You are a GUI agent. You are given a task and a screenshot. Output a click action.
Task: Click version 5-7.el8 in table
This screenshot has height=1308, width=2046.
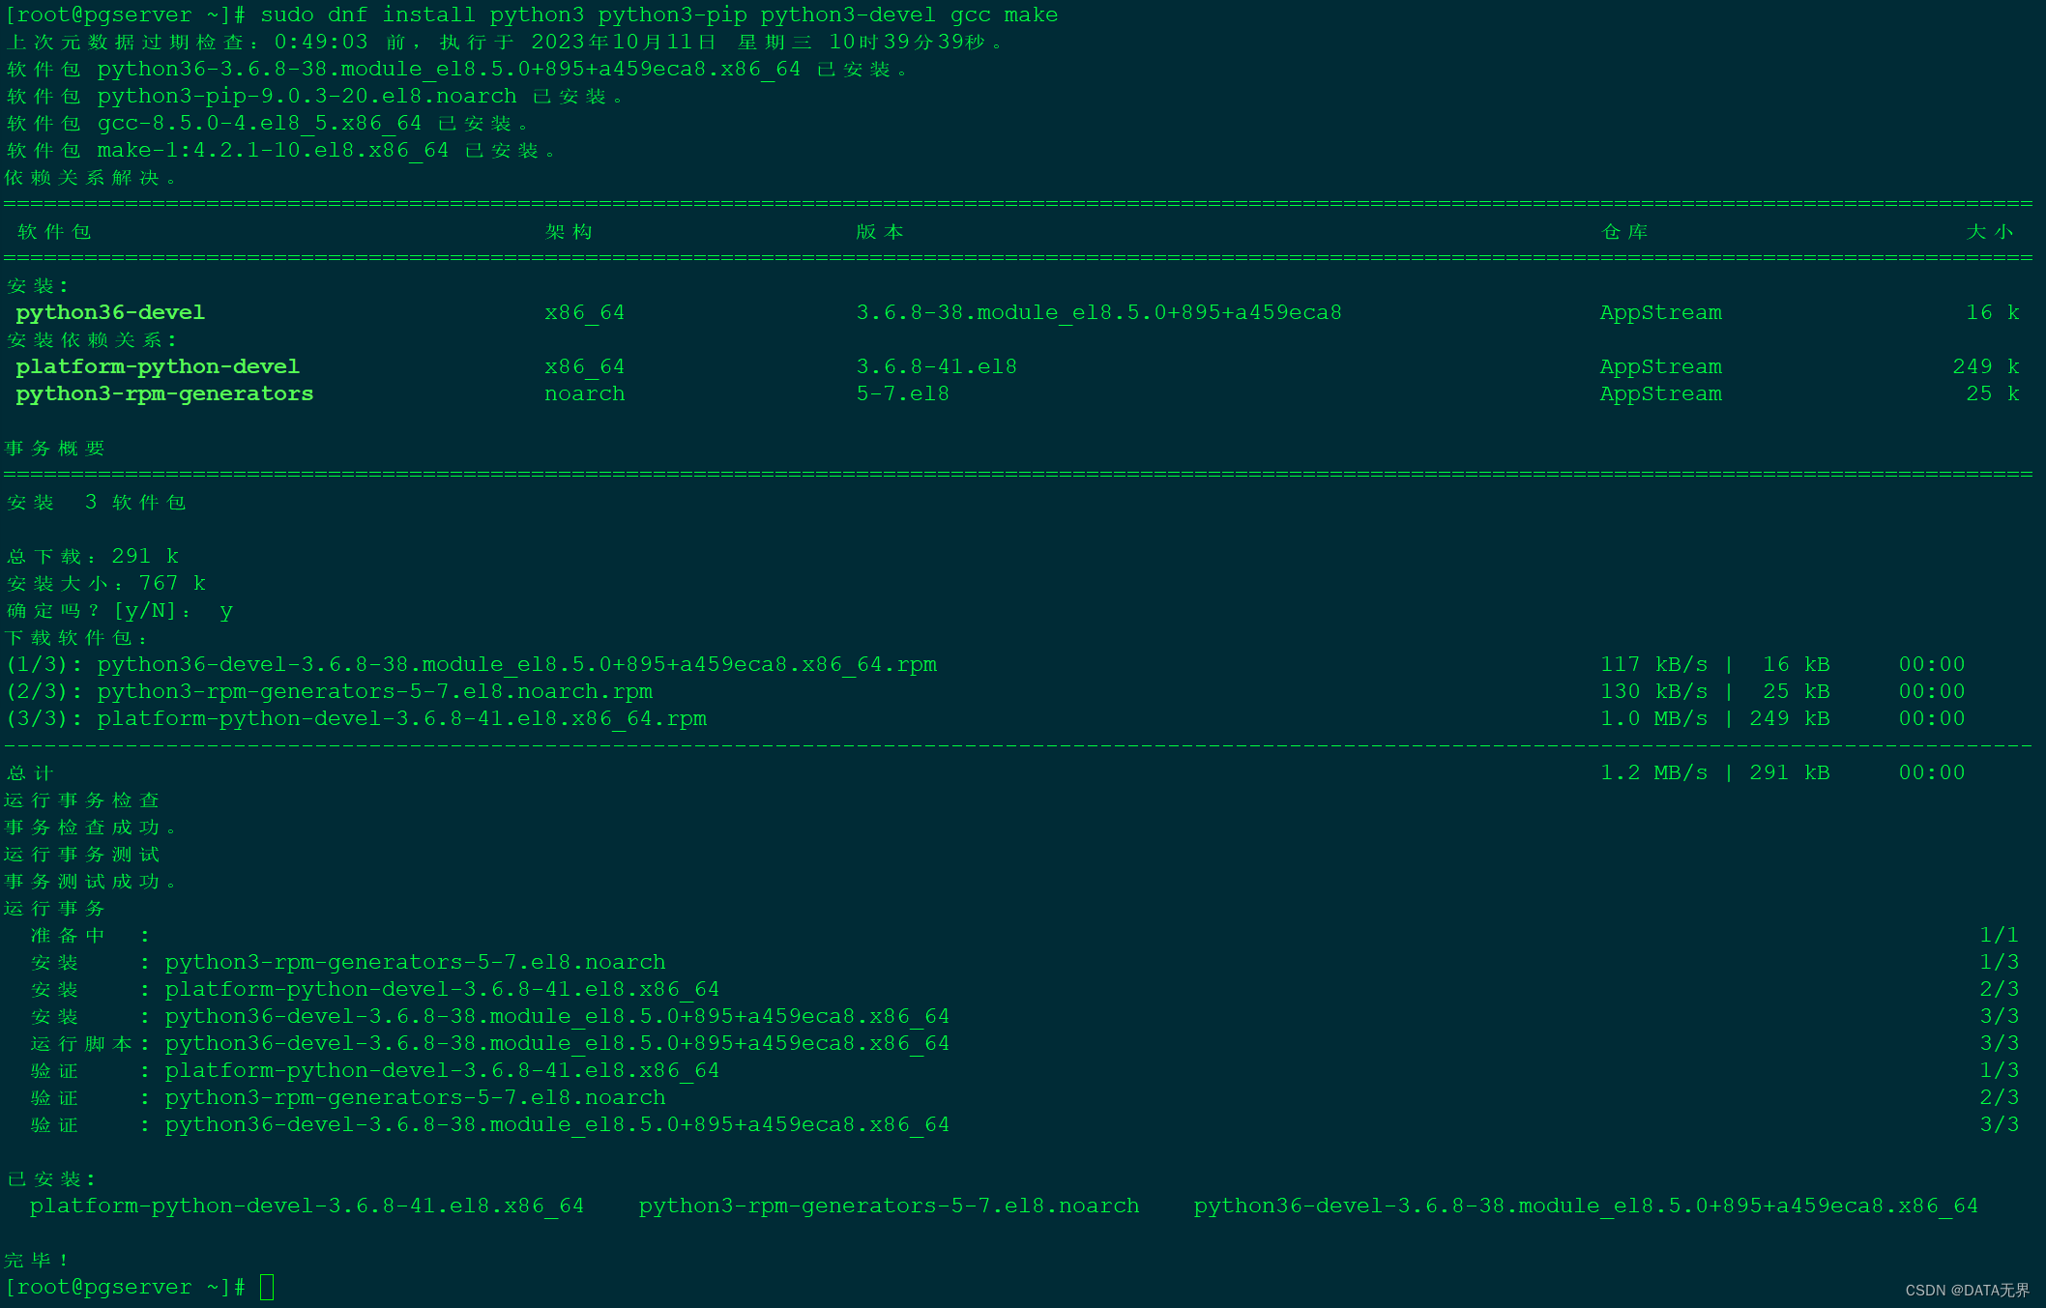click(x=902, y=394)
